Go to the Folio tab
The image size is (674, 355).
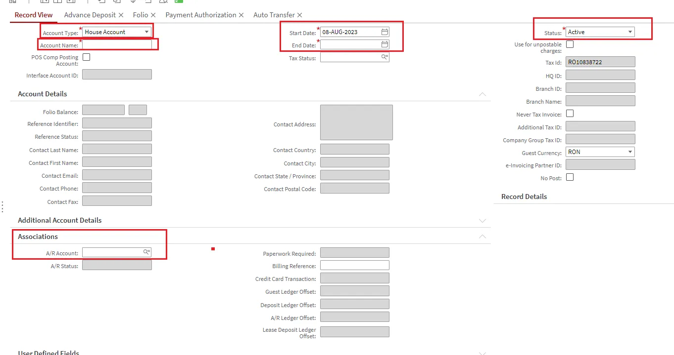click(x=141, y=15)
